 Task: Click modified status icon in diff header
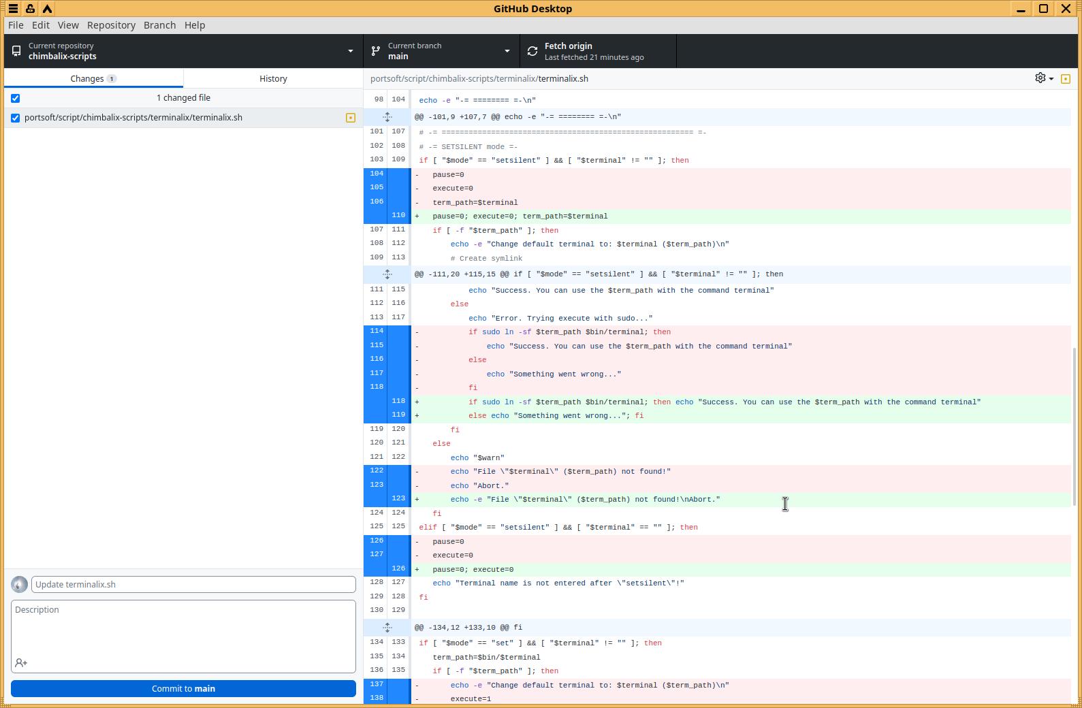pyautogui.click(x=1066, y=79)
